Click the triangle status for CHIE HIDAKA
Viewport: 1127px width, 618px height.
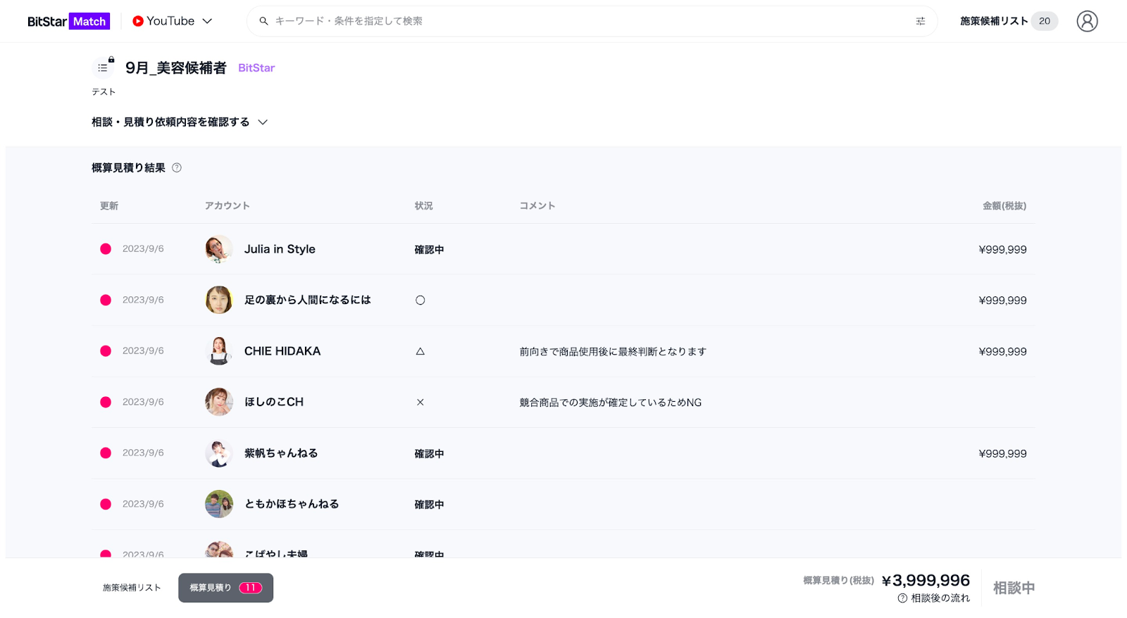coord(421,351)
